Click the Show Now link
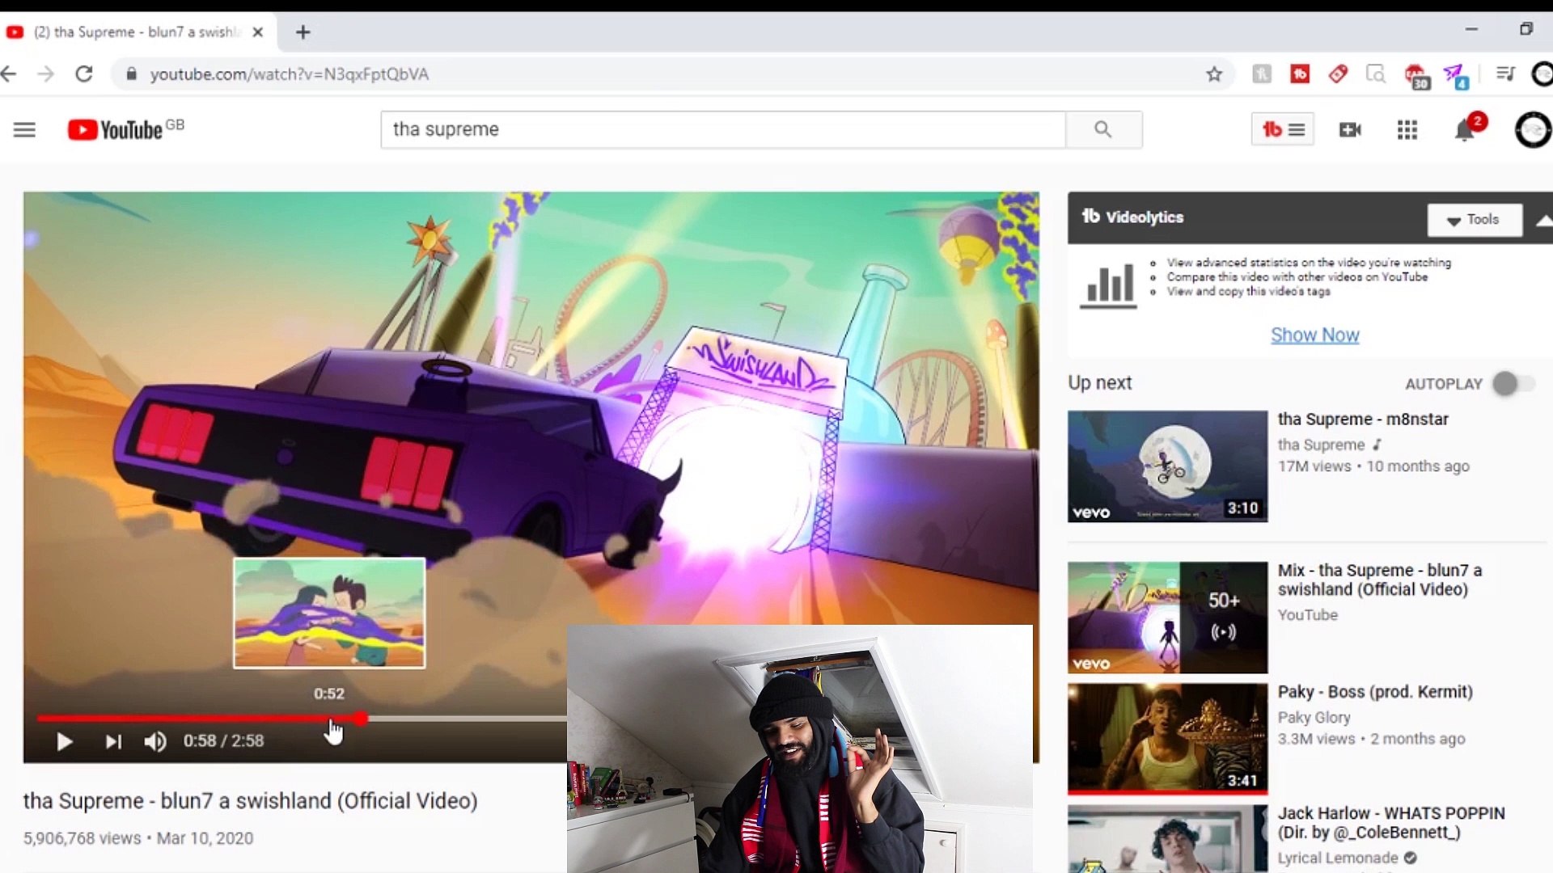The width and height of the screenshot is (1553, 873). (x=1314, y=335)
